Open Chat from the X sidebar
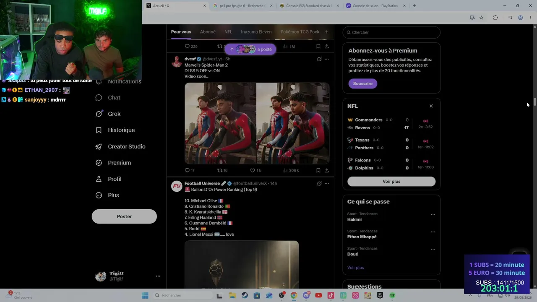 108,98
